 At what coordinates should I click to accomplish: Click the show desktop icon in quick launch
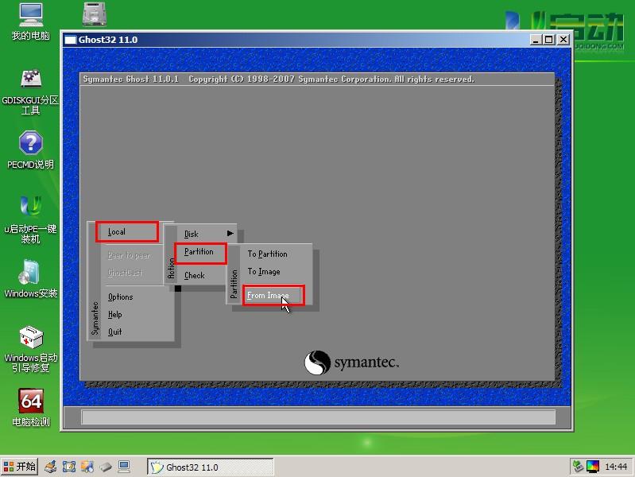pyautogui.click(x=125, y=467)
